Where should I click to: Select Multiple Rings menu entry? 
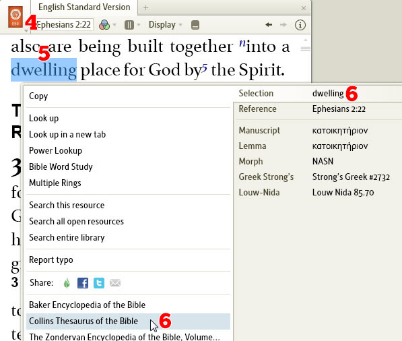55,183
